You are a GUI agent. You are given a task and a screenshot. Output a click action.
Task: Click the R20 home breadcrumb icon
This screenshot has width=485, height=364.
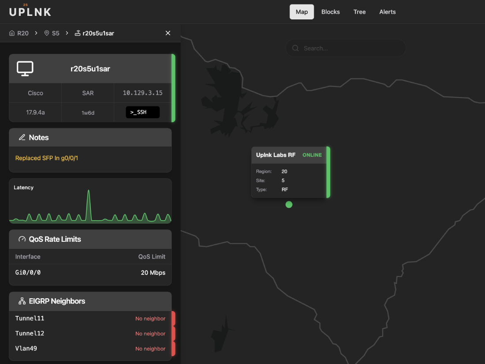tap(12, 33)
